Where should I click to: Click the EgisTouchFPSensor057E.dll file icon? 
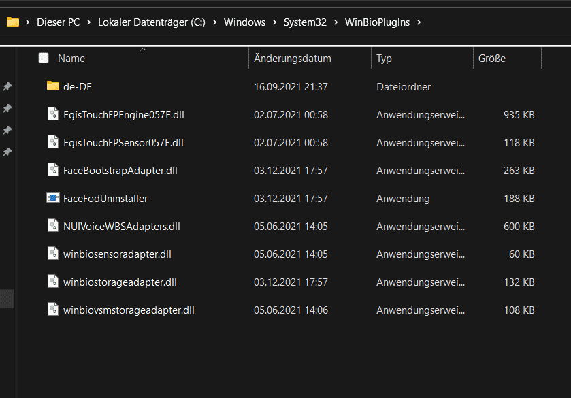53,142
